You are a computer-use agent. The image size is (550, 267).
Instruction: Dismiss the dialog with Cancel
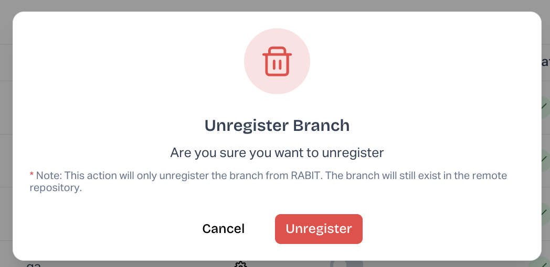tap(224, 229)
